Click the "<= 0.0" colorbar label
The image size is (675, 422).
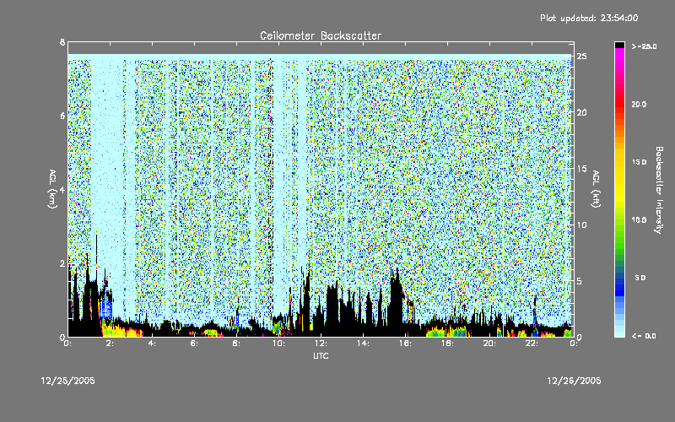pyautogui.click(x=644, y=336)
